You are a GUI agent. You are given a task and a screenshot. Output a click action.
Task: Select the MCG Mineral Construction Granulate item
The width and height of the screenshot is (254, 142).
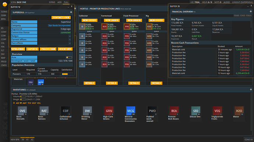[x=131, y=111]
